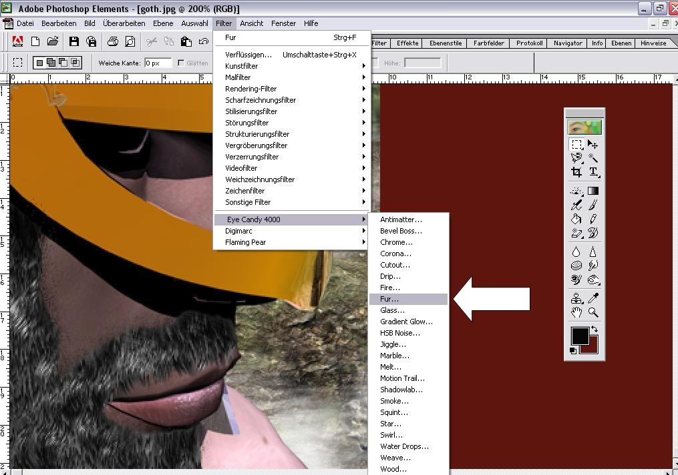This screenshot has height=475, width=678.
Task: Click the black foreground color swatch
Action: [579, 336]
